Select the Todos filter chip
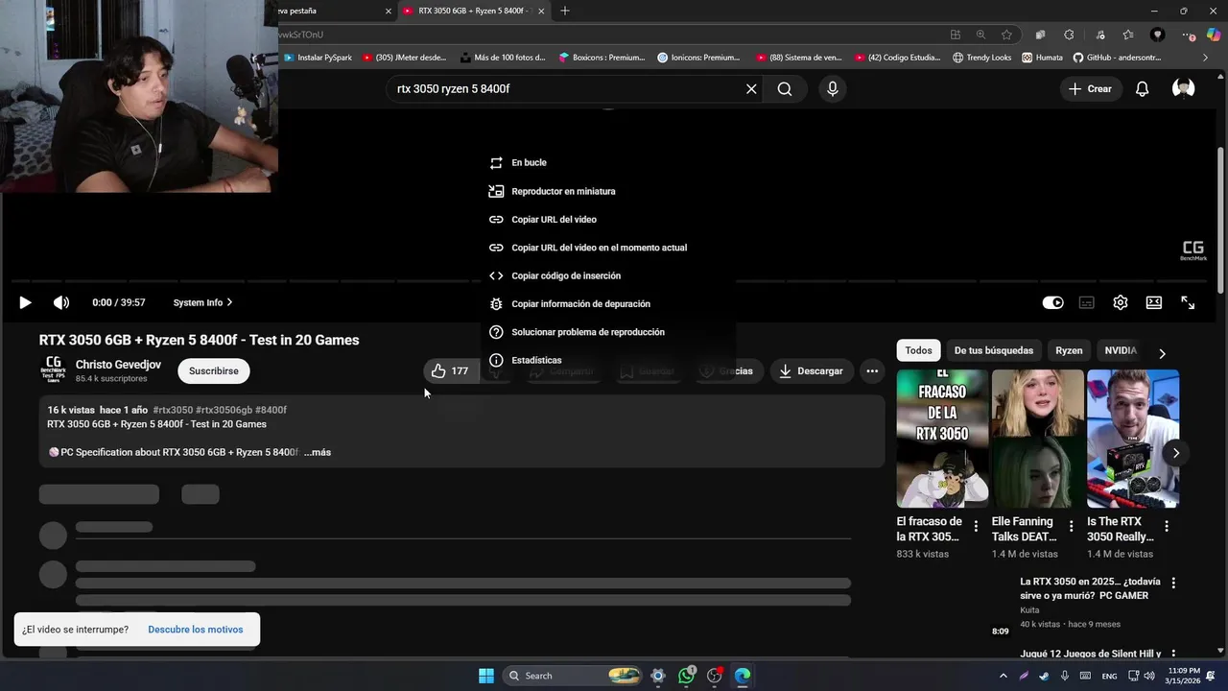This screenshot has width=1228, height=691. point(918,350)
